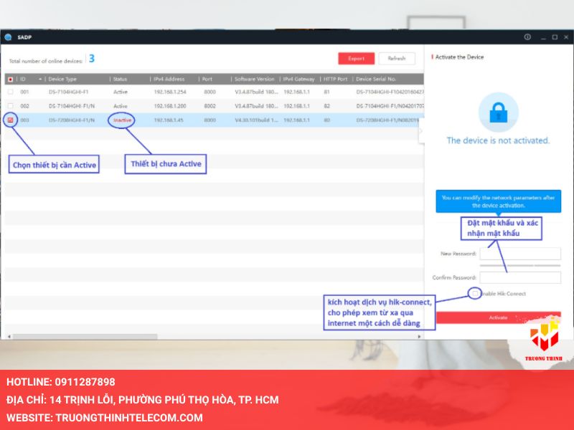Screen dimensions: 574x430
Task: Minimize the SADP window
Action: [x=544, y=37]
